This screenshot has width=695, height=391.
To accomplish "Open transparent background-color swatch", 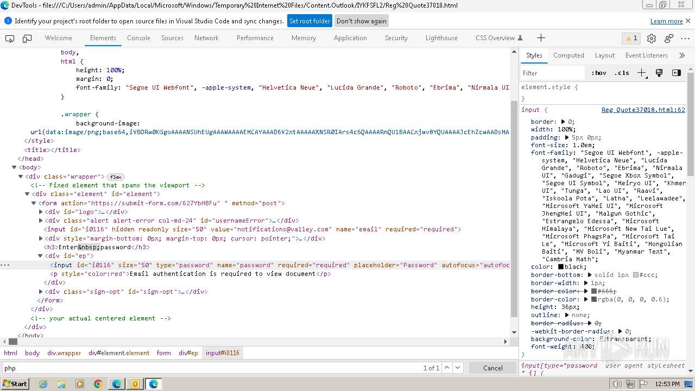I will point(602,339).
